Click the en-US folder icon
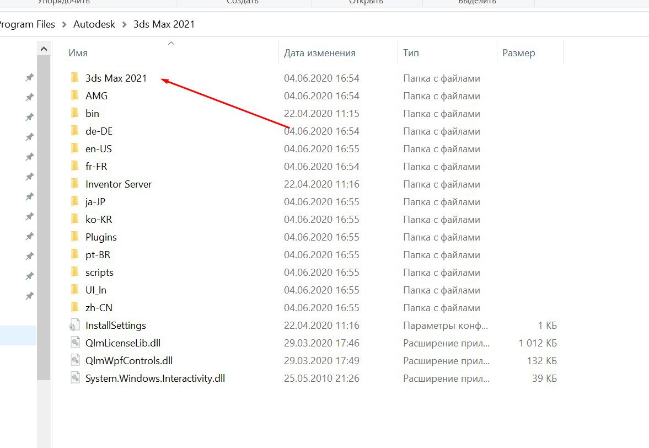This screenshot has height=448, width=649. point(75,148)
